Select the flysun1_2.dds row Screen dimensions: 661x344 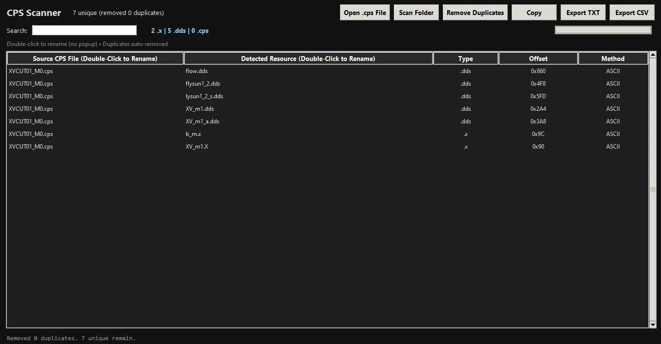click(327, 84)
